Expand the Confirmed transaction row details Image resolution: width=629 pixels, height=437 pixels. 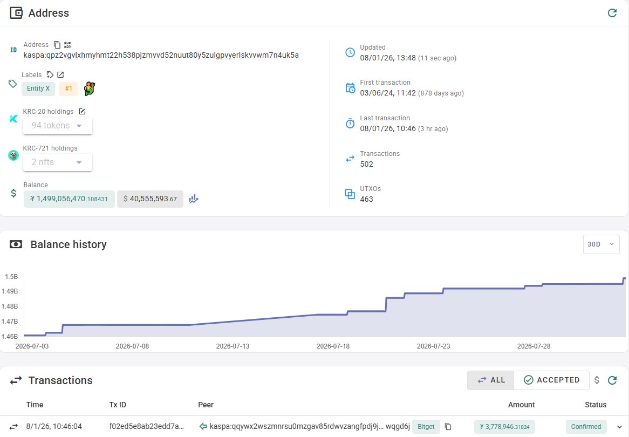[x=619, y=427]
